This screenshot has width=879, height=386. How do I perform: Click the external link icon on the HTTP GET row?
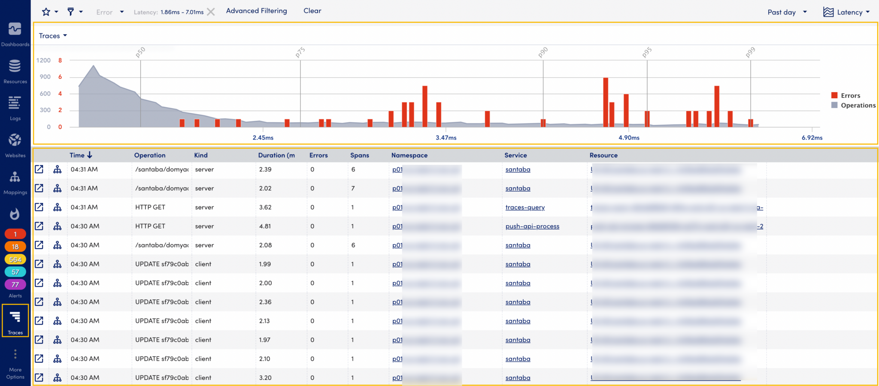pos(39,207)
